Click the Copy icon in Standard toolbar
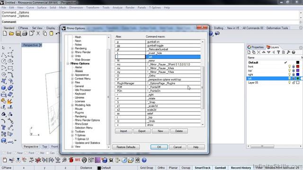 (x=45, y=34)
